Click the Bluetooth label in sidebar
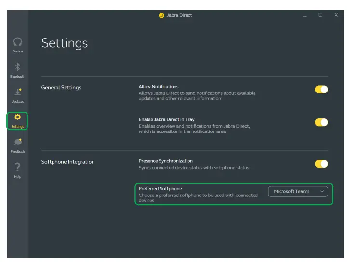Viewport: 349px width, 262px height. (18, 77)
